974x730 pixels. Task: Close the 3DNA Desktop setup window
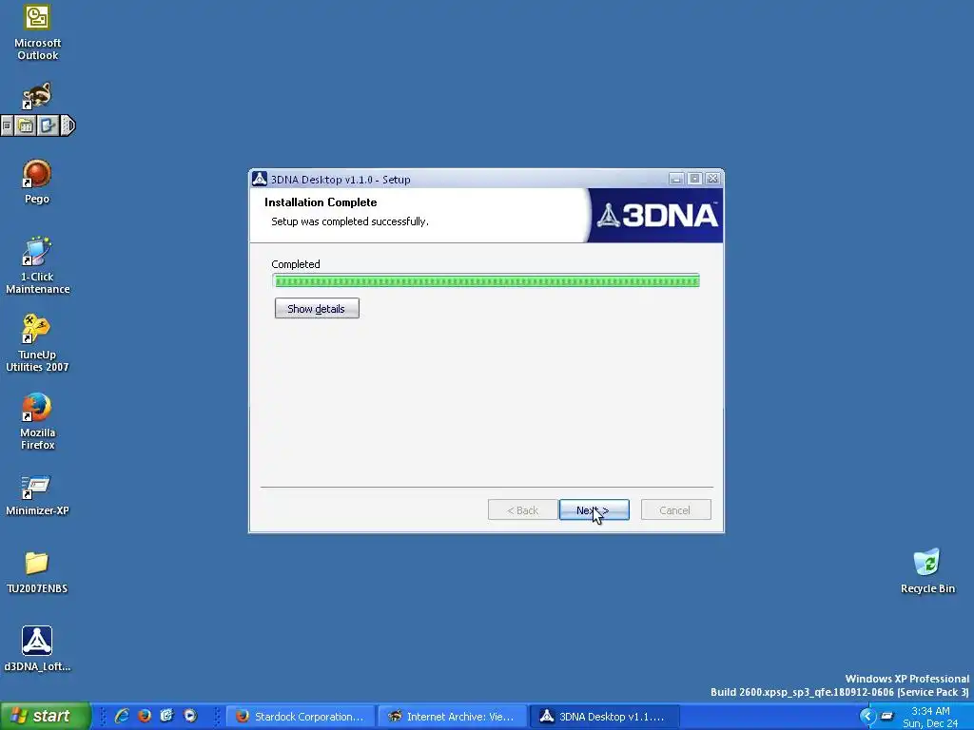(x=713, y=179)
